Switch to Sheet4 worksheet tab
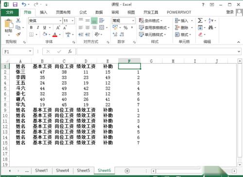The image size is (243, 177). point(62,170)
